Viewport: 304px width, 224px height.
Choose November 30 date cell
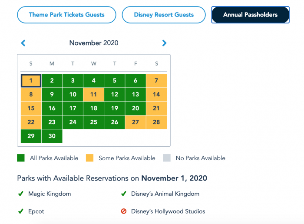(x=52, y=136)
